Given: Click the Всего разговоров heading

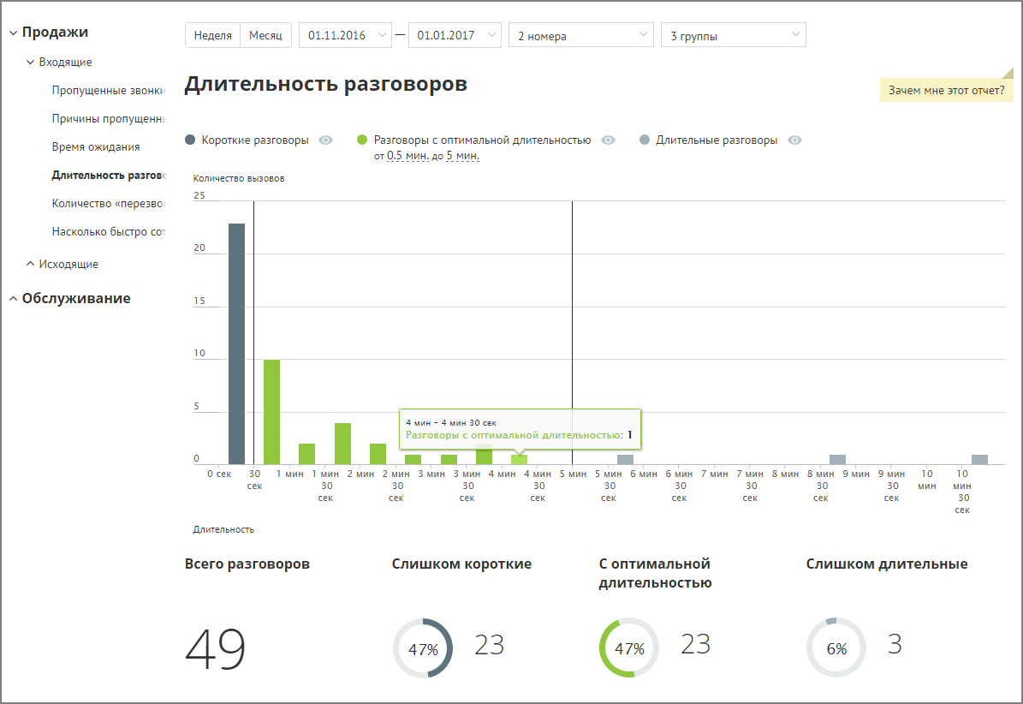Looking at the screenshot, I should click(x=247, y=564).
